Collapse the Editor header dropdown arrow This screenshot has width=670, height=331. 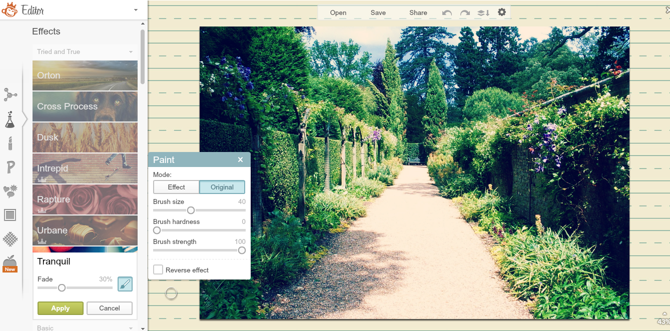[135, 9]
